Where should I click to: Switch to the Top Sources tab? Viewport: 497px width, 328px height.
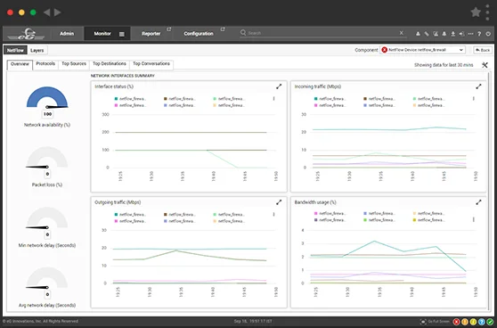74,64
